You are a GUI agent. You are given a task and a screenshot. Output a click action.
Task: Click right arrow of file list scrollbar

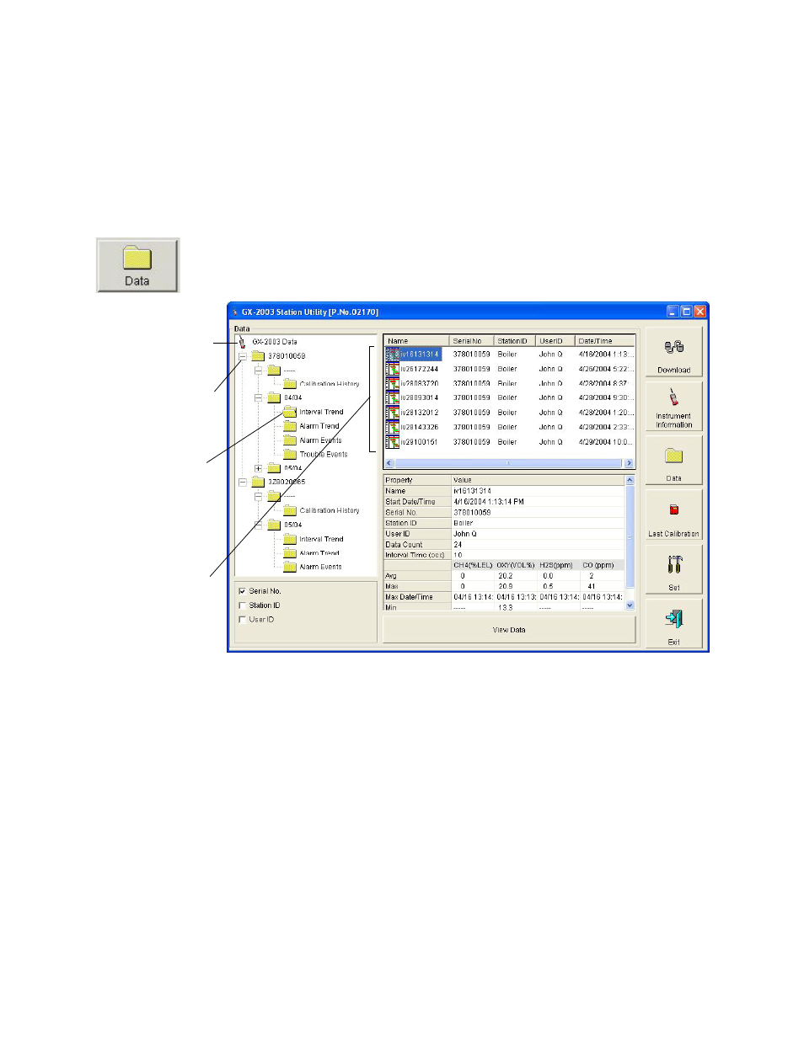point(629,463)
